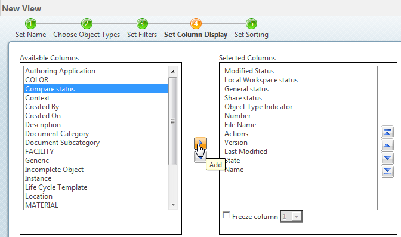
Task: Select Location in Available Columns
Action: pyautogui.click(x=96, y=196)
